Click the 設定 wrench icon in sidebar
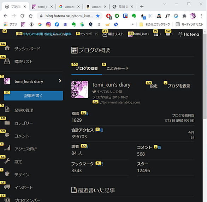Screen dimensions: 207x202 7,161
